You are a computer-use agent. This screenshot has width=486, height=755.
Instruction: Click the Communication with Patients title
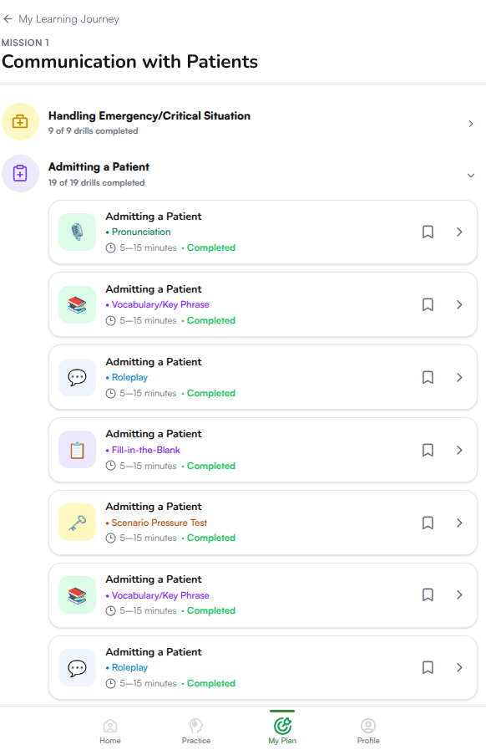(x=129, y=62)
